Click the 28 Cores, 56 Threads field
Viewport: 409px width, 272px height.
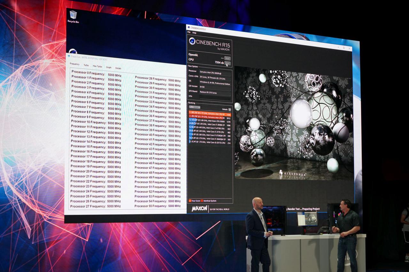coord(215,78)
